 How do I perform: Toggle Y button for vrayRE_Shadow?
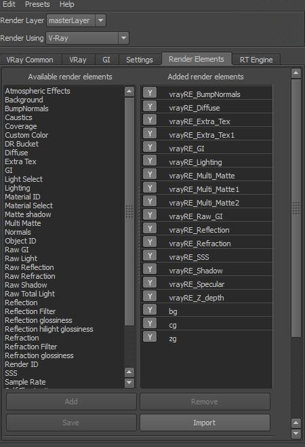(150, 269)
